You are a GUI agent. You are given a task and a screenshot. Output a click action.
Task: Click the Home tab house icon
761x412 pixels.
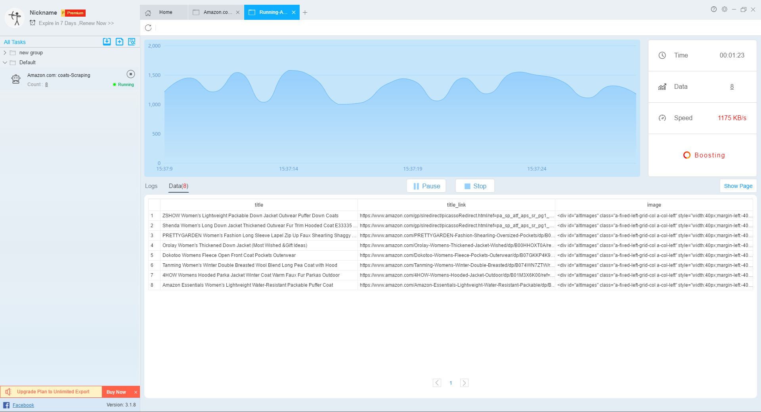[x=148, y=13]
